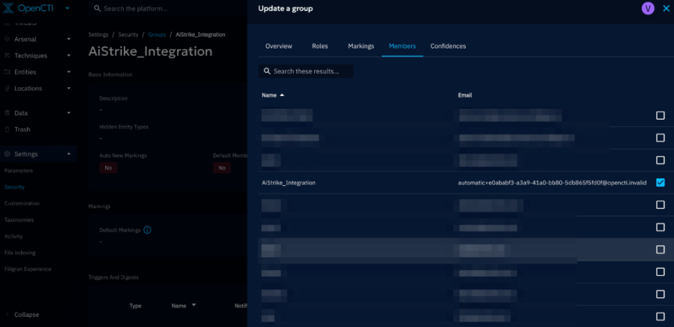Open the Trash sidebar icon
Viewport: 674px width, 327px height.
coord(7,129)
